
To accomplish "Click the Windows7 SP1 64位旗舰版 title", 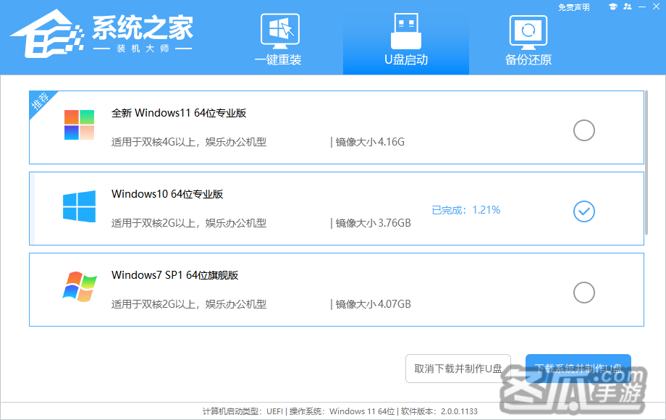I will [174, 275].
